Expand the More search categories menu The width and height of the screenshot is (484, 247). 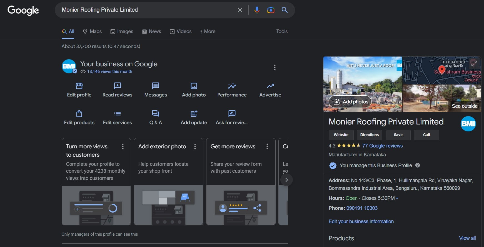coord(208,32)
